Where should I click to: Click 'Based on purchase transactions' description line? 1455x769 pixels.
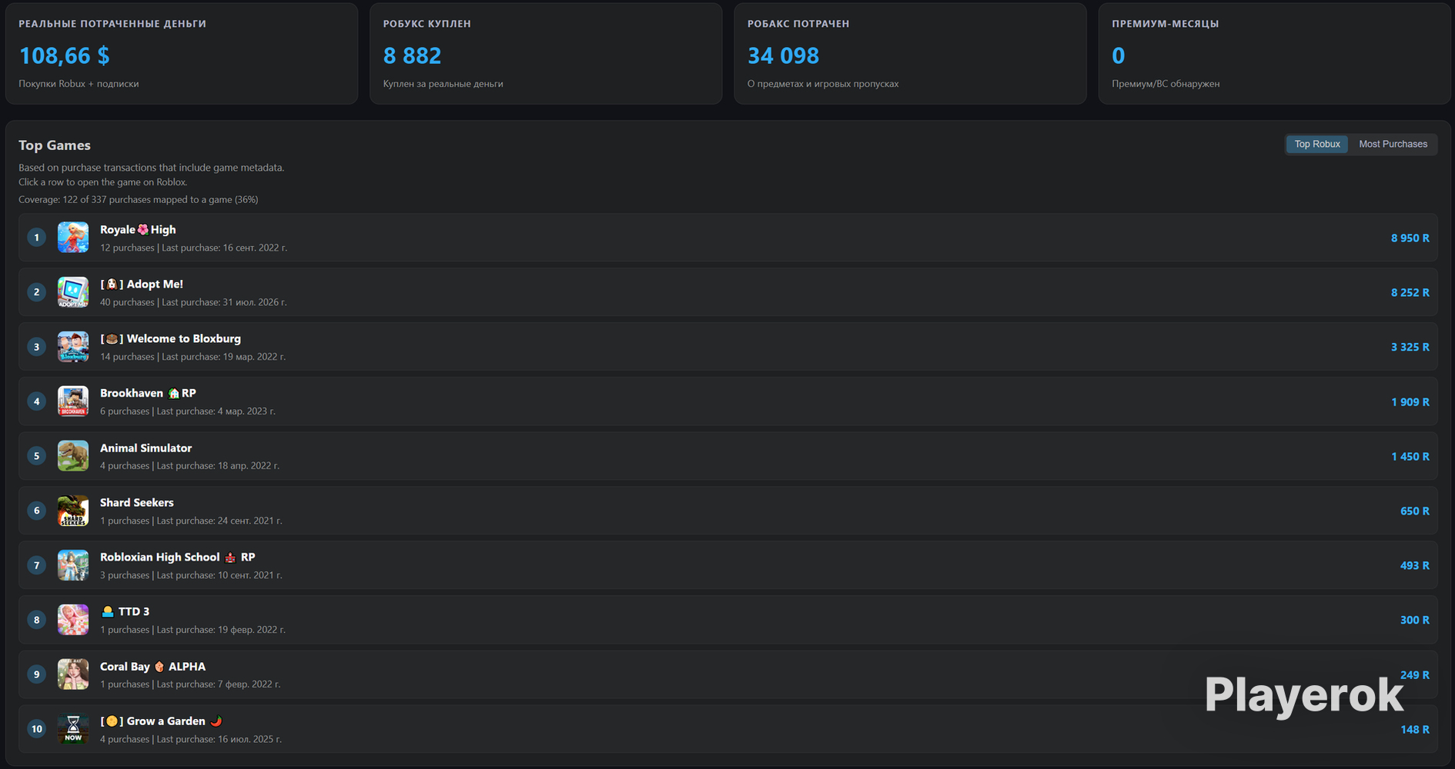point(152,168)
